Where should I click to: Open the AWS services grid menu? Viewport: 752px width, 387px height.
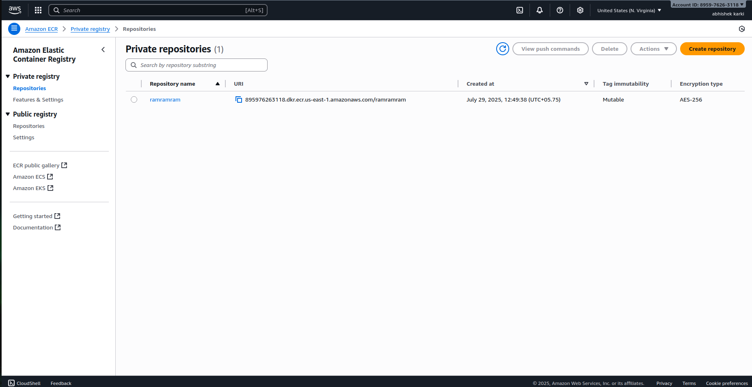(x=38, y=10)
